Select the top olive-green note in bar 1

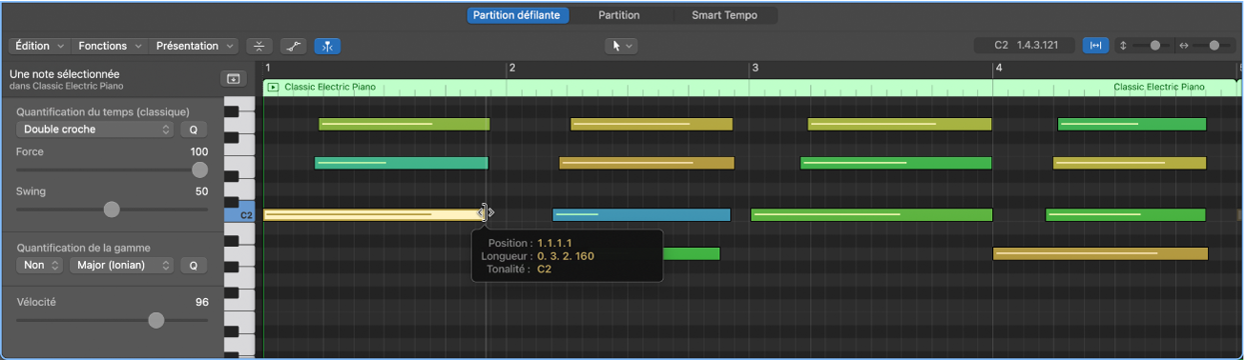(x=404, y=124)
